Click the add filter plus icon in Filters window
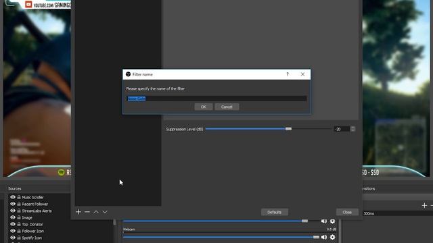433x243 pixels. tap(78, 212)
